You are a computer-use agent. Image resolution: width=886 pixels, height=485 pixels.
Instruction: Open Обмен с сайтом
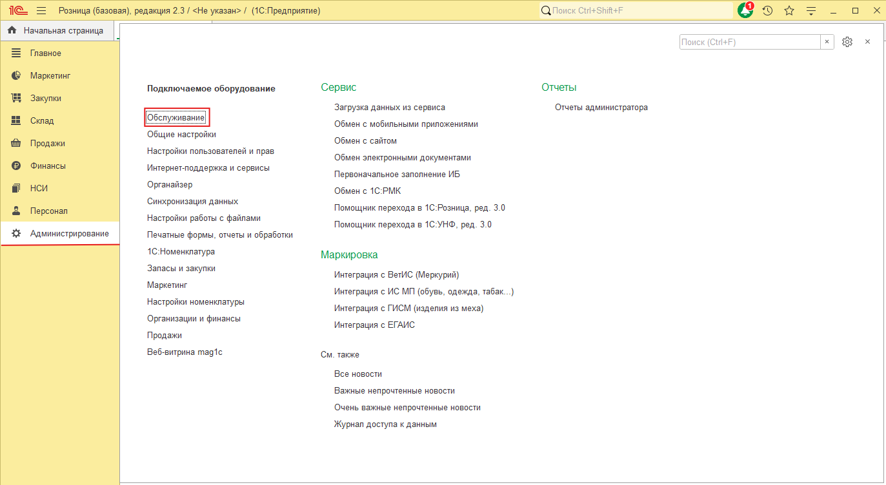coord(365,141)
